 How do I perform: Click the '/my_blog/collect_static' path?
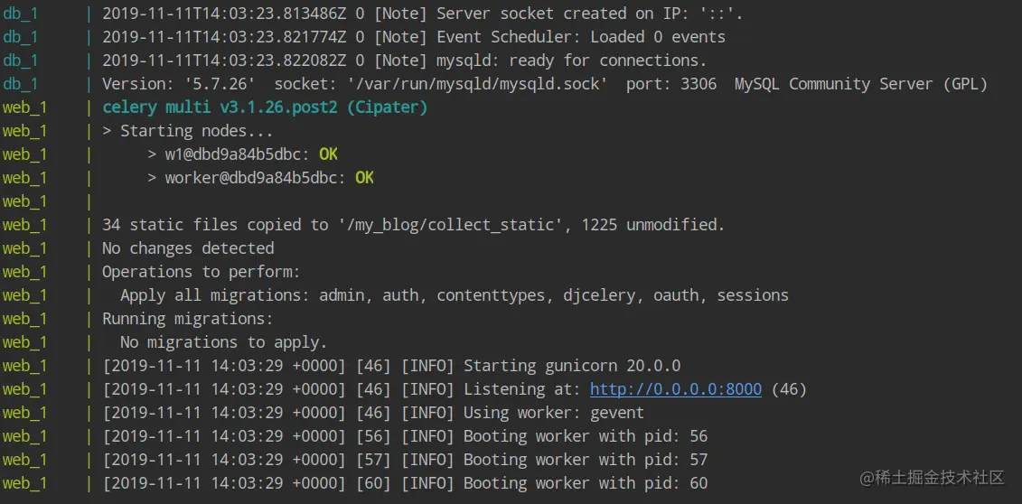[450, 225]
